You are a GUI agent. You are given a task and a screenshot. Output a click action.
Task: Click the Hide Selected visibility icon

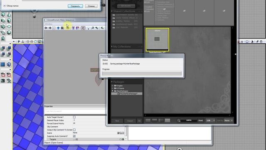coord(9,75)
